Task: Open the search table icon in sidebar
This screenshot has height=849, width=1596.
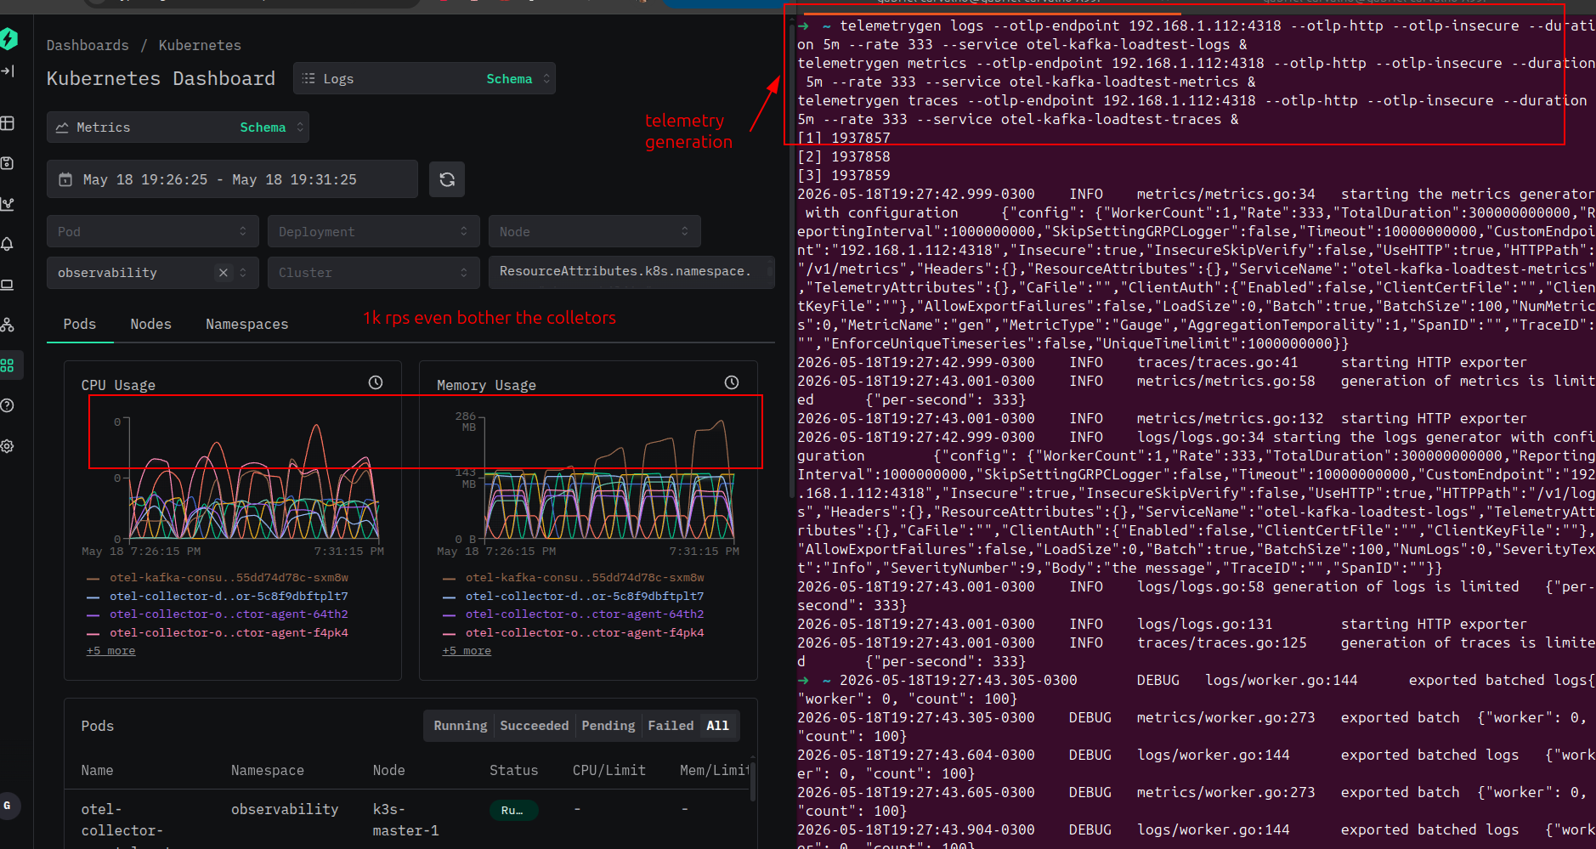Action: pyautogui.click(x=8, y=123)
